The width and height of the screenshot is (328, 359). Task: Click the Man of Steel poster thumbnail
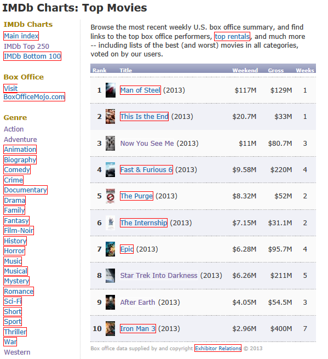[110, 90]
